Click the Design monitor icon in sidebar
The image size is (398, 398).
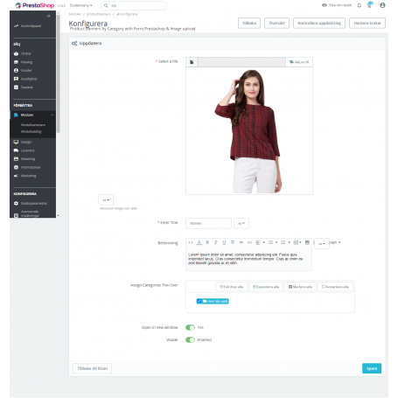pyautogui.click(x=16, y=142)
